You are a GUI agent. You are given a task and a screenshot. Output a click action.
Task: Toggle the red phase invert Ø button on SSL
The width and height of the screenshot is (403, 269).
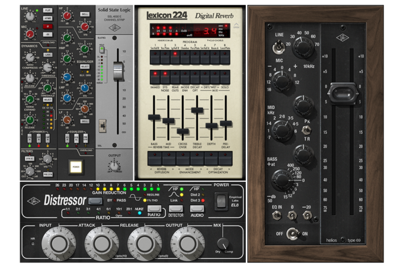click(47, 26)
